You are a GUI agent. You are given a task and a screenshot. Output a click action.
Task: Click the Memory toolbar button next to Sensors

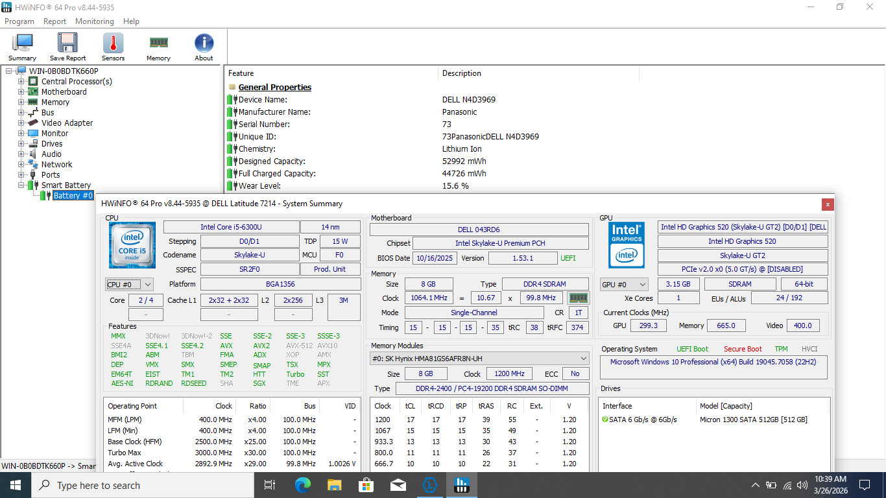pos(158,47)
